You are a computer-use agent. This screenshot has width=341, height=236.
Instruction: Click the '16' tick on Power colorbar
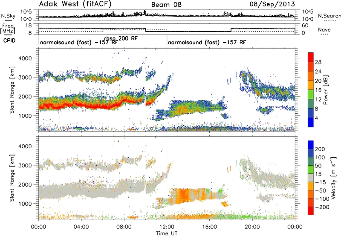click(318, 90)
